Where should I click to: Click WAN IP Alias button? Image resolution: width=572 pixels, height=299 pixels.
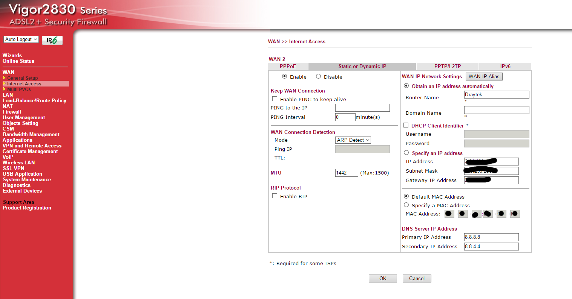click(484, 76)
